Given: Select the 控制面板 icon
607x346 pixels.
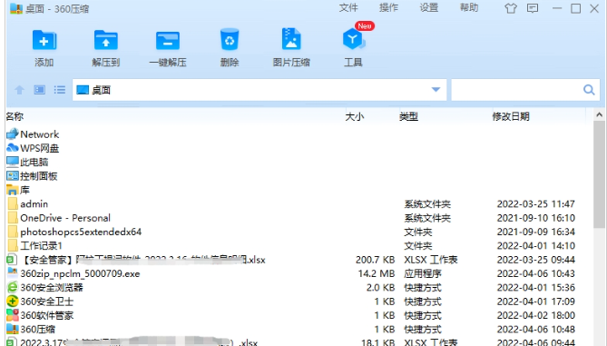Looking at the screenshot, I should coord(13,176).
